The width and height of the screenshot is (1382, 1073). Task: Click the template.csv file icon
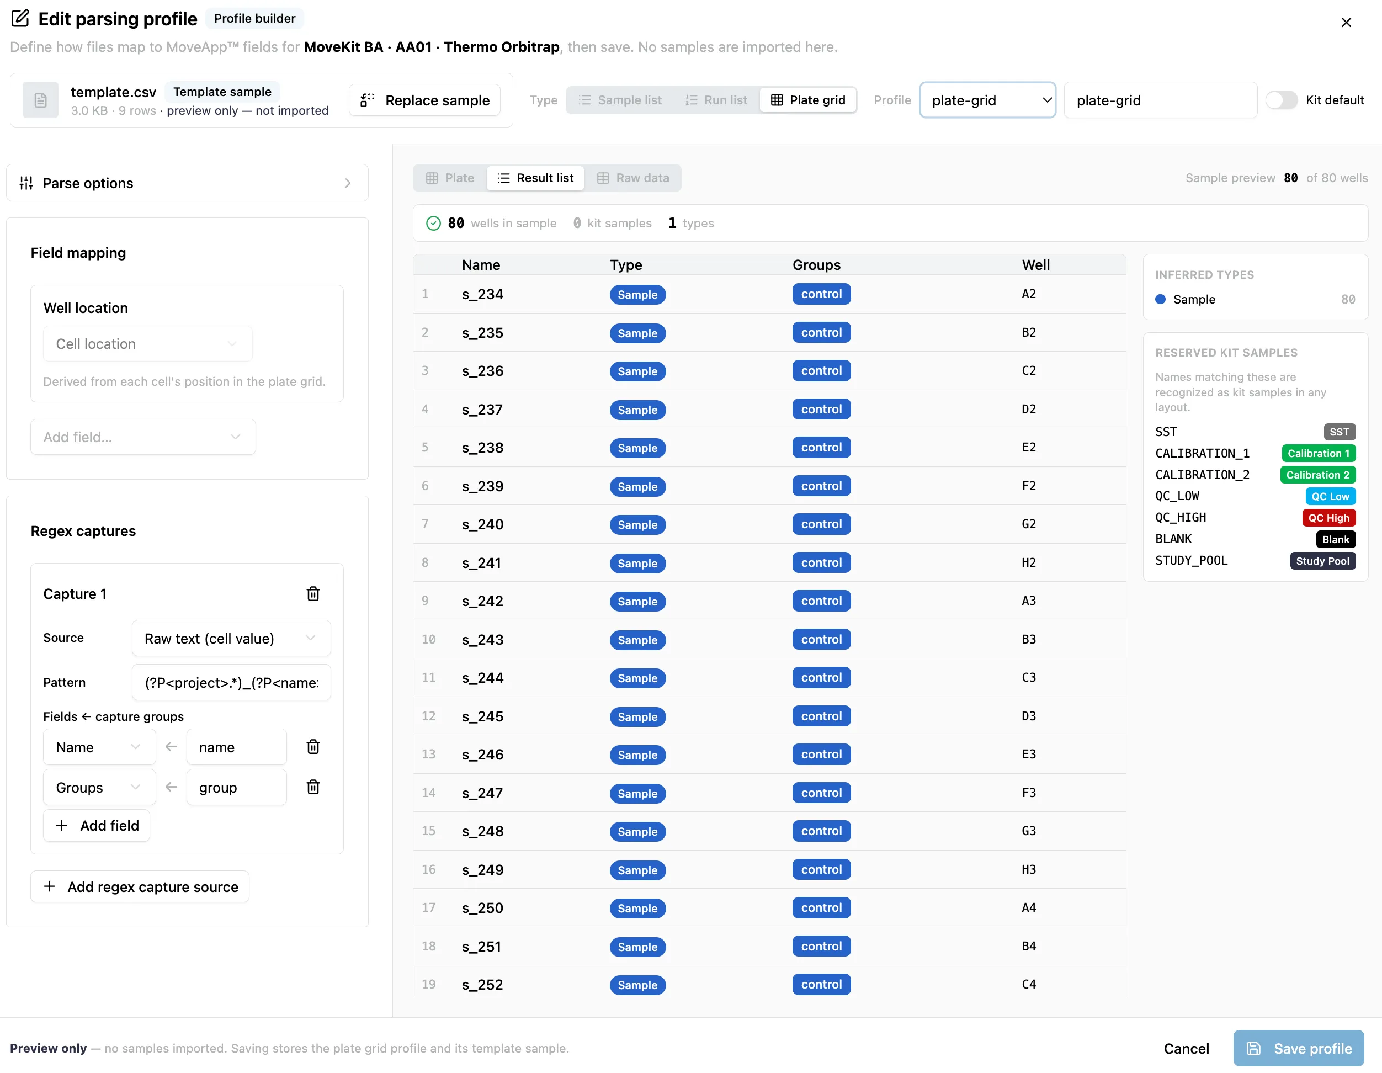tap(40, 100)
